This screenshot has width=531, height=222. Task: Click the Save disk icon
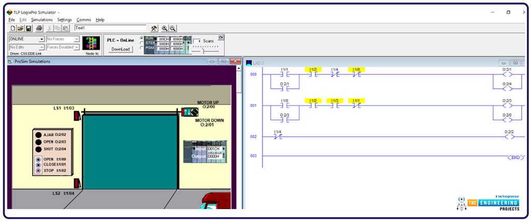click(x=29, y=28)
